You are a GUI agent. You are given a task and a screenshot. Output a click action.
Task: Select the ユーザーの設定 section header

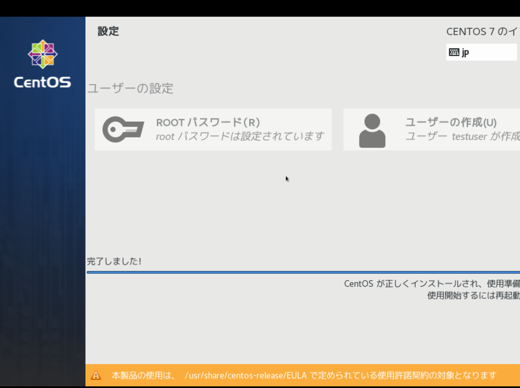(x=130, y=89)
